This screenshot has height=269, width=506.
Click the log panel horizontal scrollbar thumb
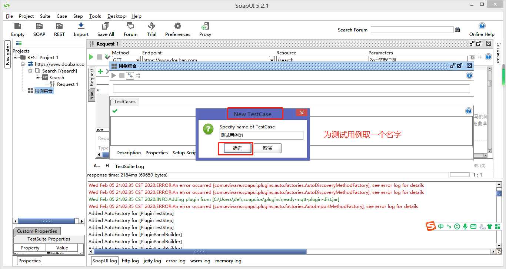tap(199, 252)
